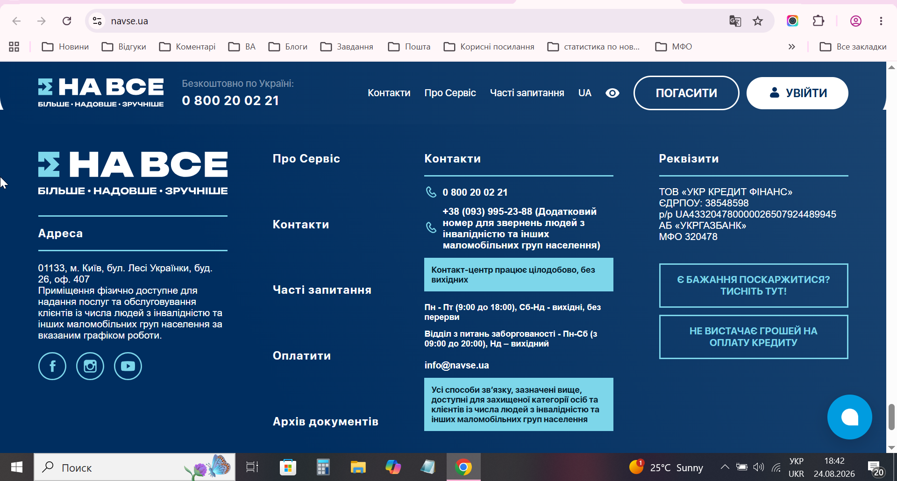The image size is (897, 481).
Task: Open File Explorer from taskbar
Action: [x=358, y=467]
